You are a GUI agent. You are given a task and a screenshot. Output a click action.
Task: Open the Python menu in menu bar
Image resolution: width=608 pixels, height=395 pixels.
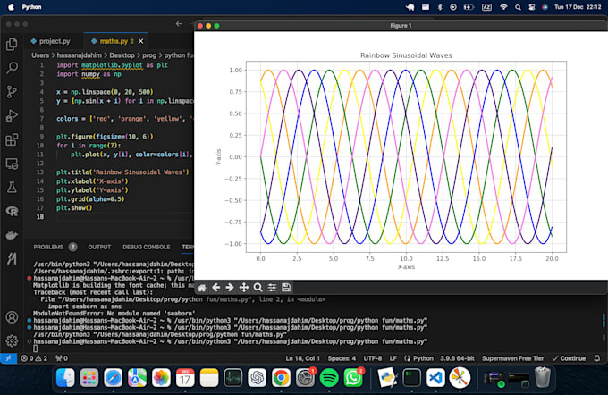point(31,7)
